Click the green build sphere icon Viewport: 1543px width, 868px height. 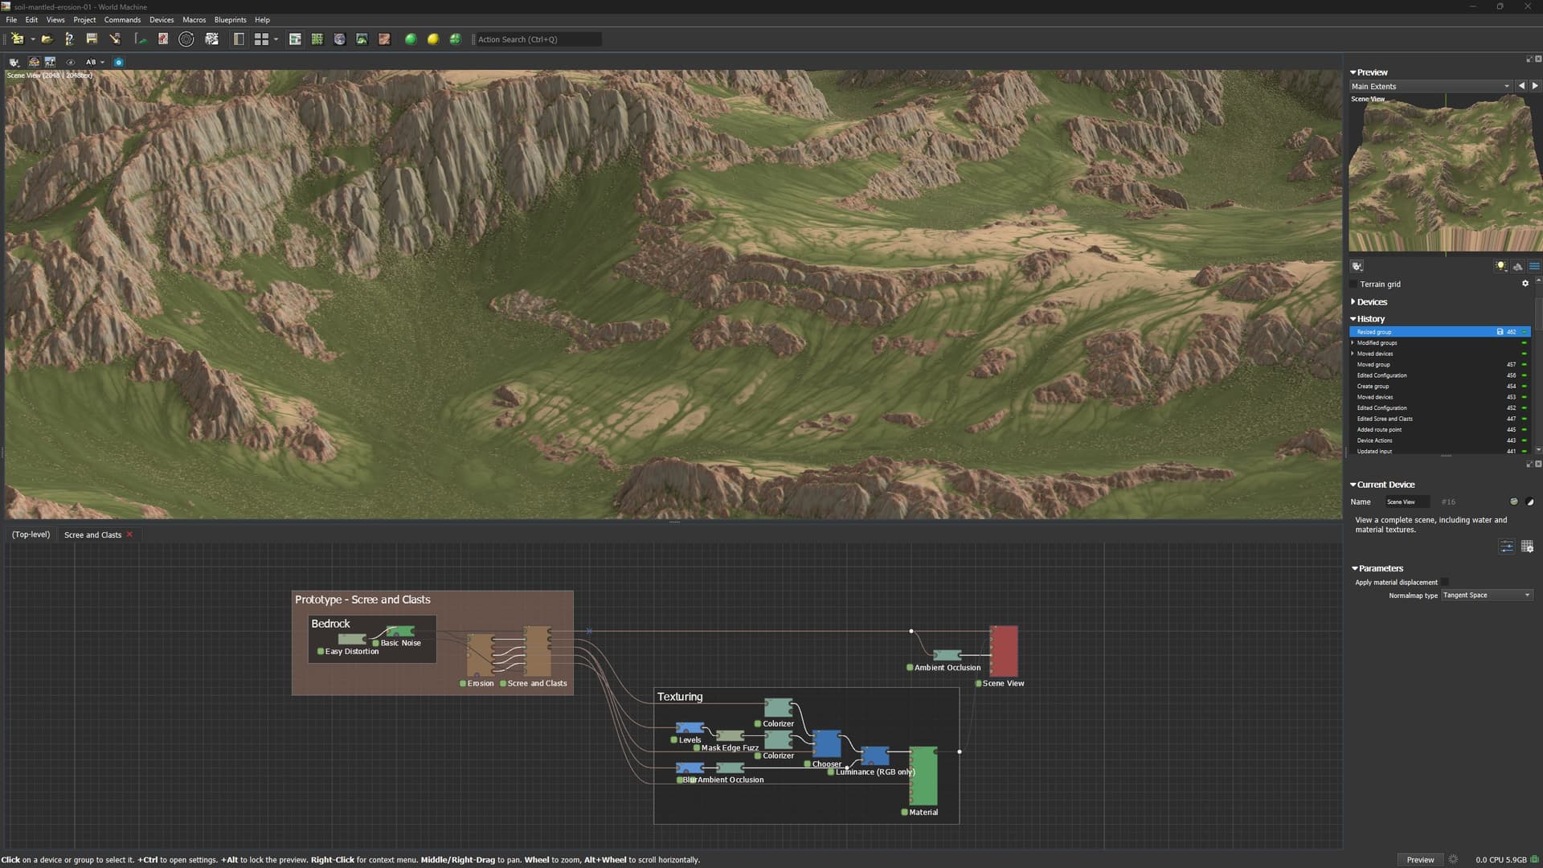411,39
